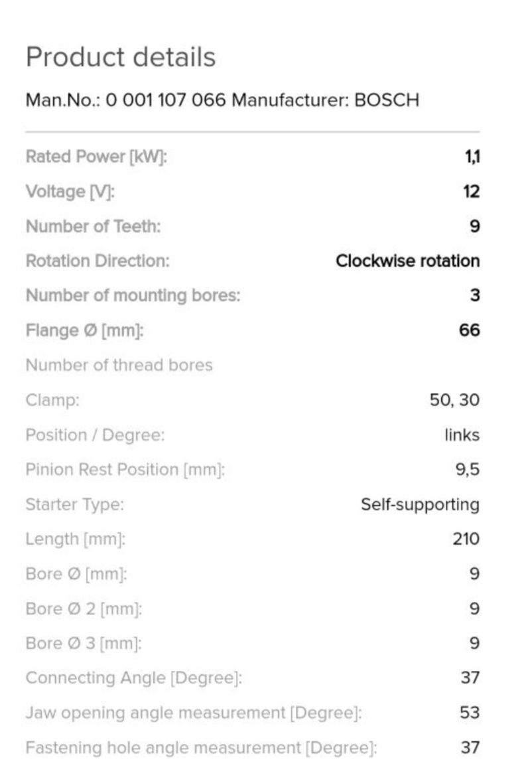Select the voltage value 12
Viewport: 526px width, 773px height.
pyautogui.click(x=472, y=191)
